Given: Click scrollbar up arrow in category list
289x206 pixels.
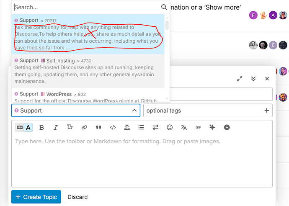Looking at the screenshot, I should [167, 18].
